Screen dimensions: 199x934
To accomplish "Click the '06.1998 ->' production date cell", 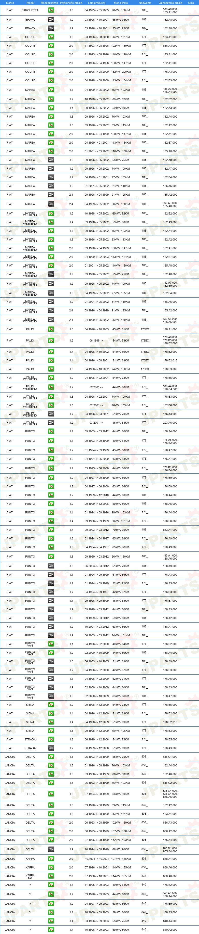I will [x=96, y=340].
